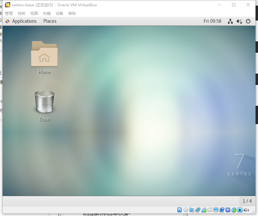Open the 视图 menu in VirtualBox

coord(34,13)
